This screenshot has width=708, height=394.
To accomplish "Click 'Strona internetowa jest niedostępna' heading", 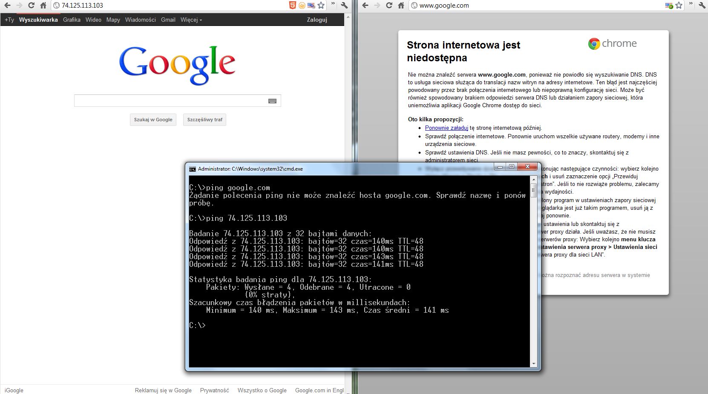I will tap(463, 51).
